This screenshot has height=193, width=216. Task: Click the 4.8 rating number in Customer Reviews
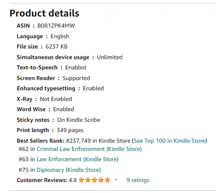[73, 180]
